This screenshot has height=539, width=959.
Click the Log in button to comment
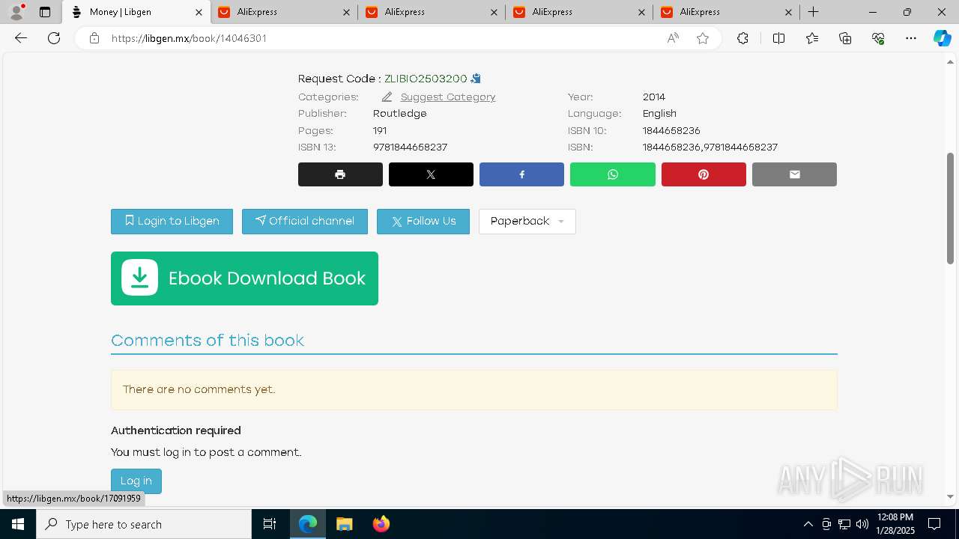136,481
